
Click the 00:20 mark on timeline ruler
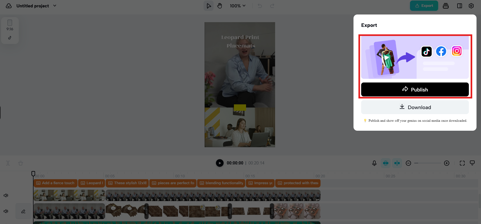pos(320,176)
